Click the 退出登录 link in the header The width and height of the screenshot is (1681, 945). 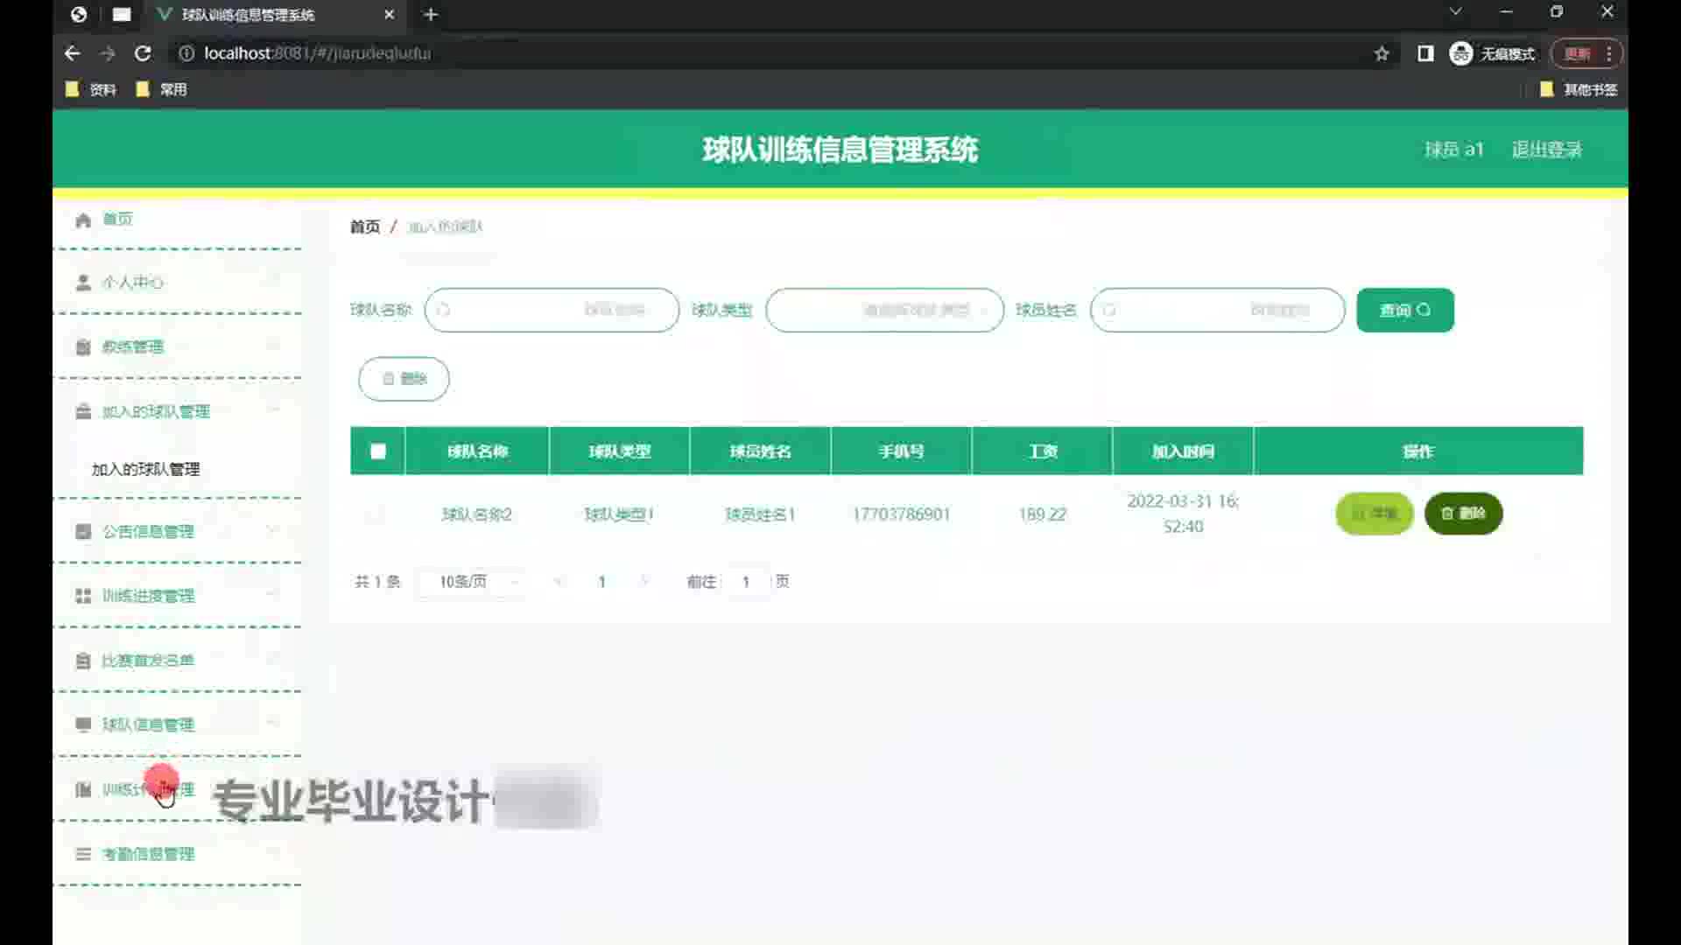click(x=1546, y=150)
